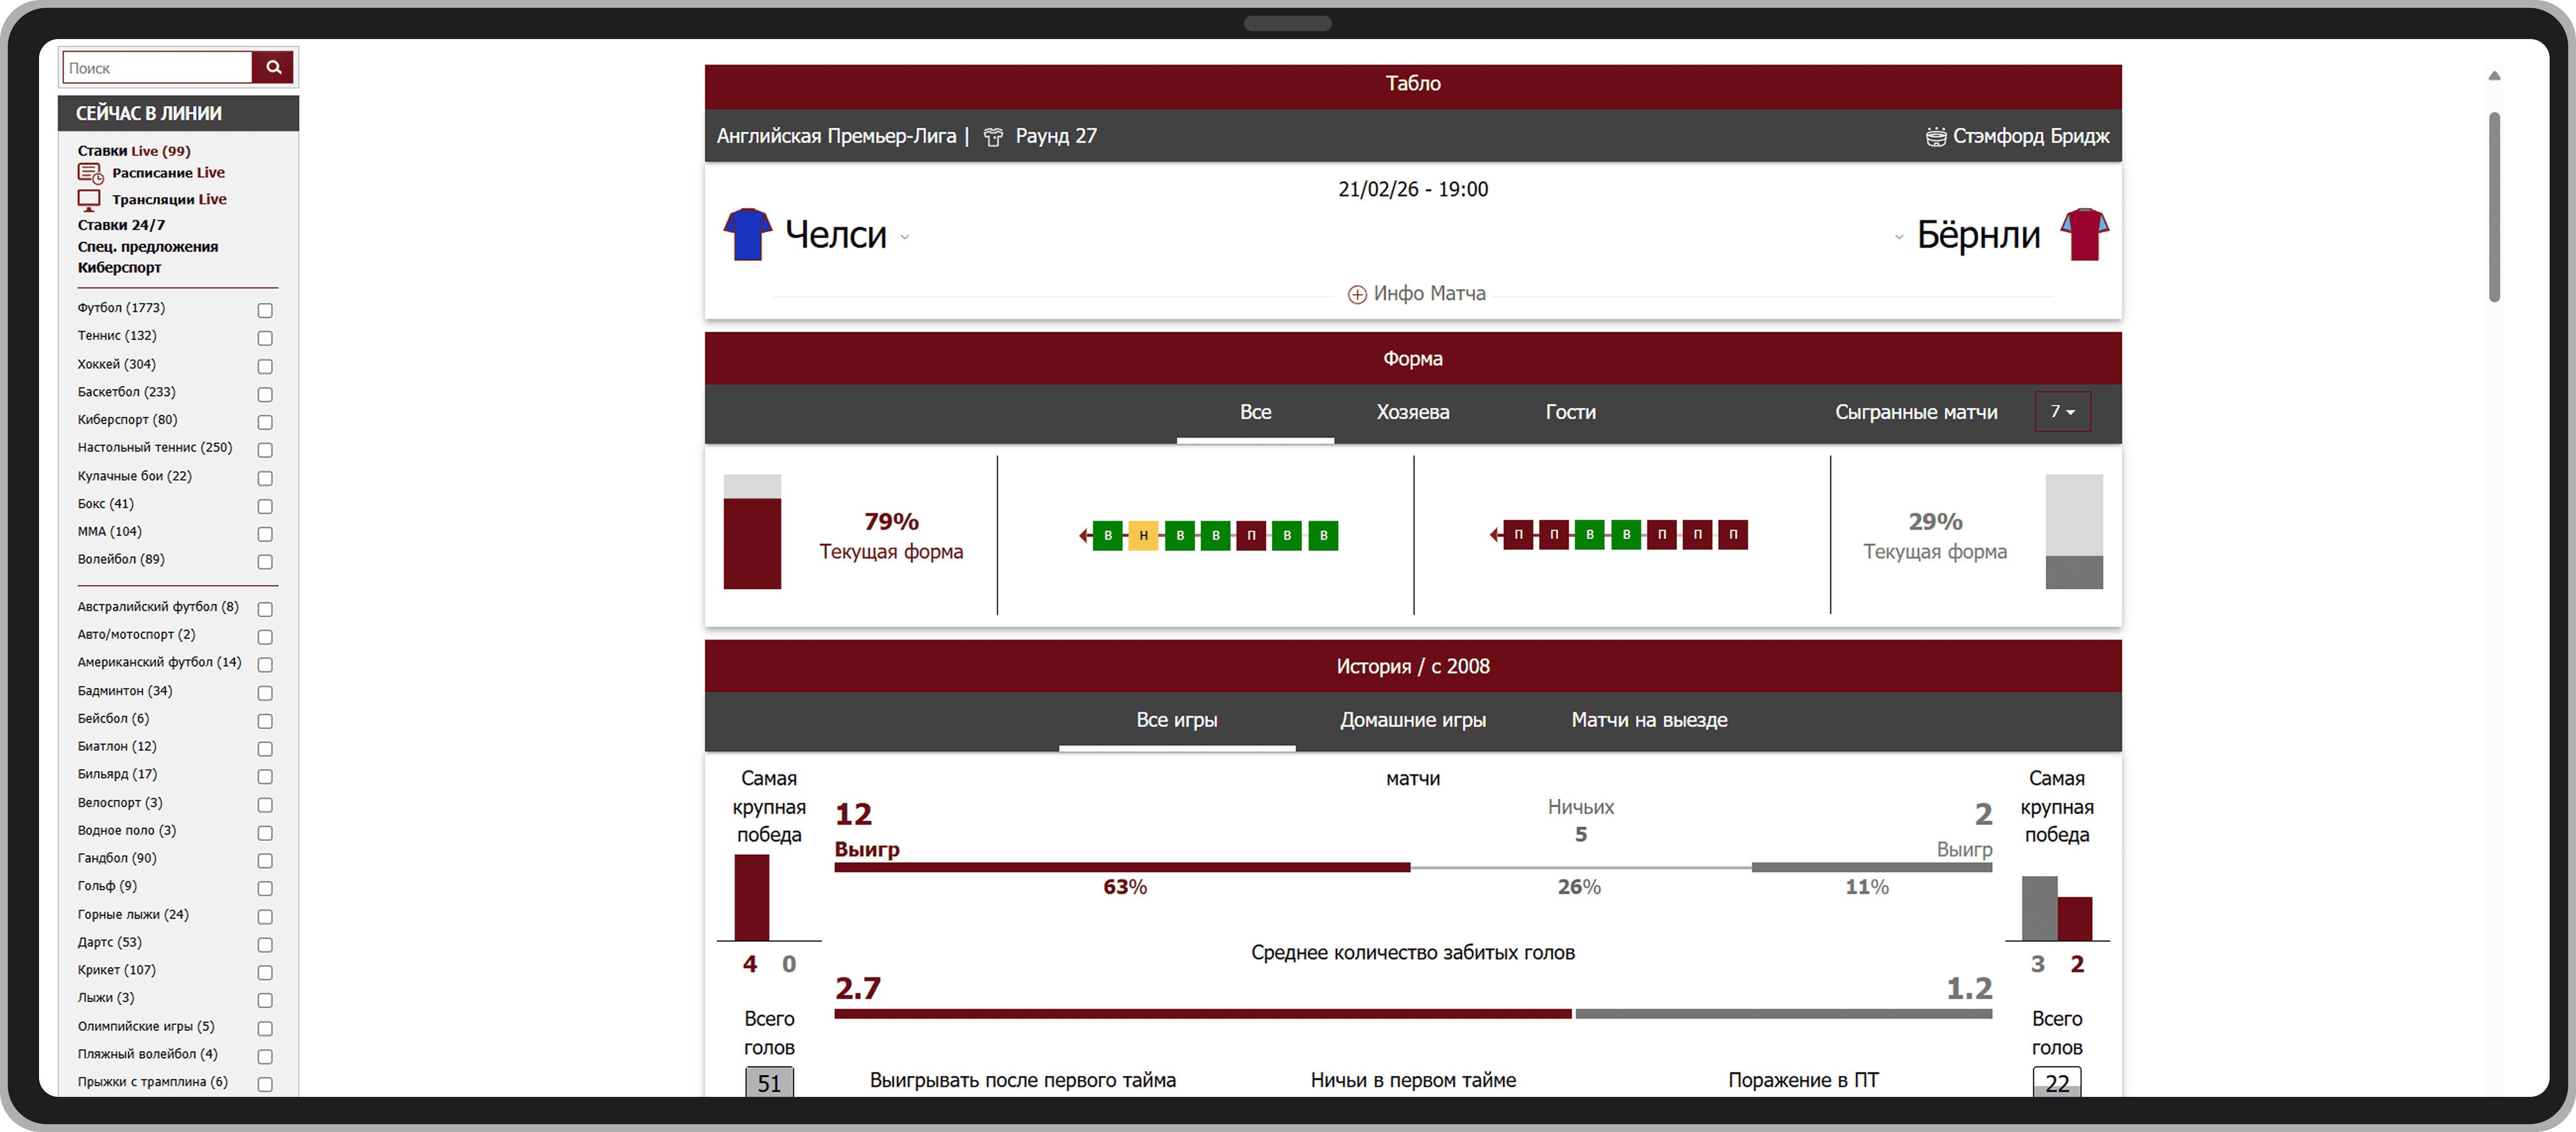The width and height of the screenshot is (2576, 1132).
Task: Click into the Поиск search field
Action: [x=157, y=68]
